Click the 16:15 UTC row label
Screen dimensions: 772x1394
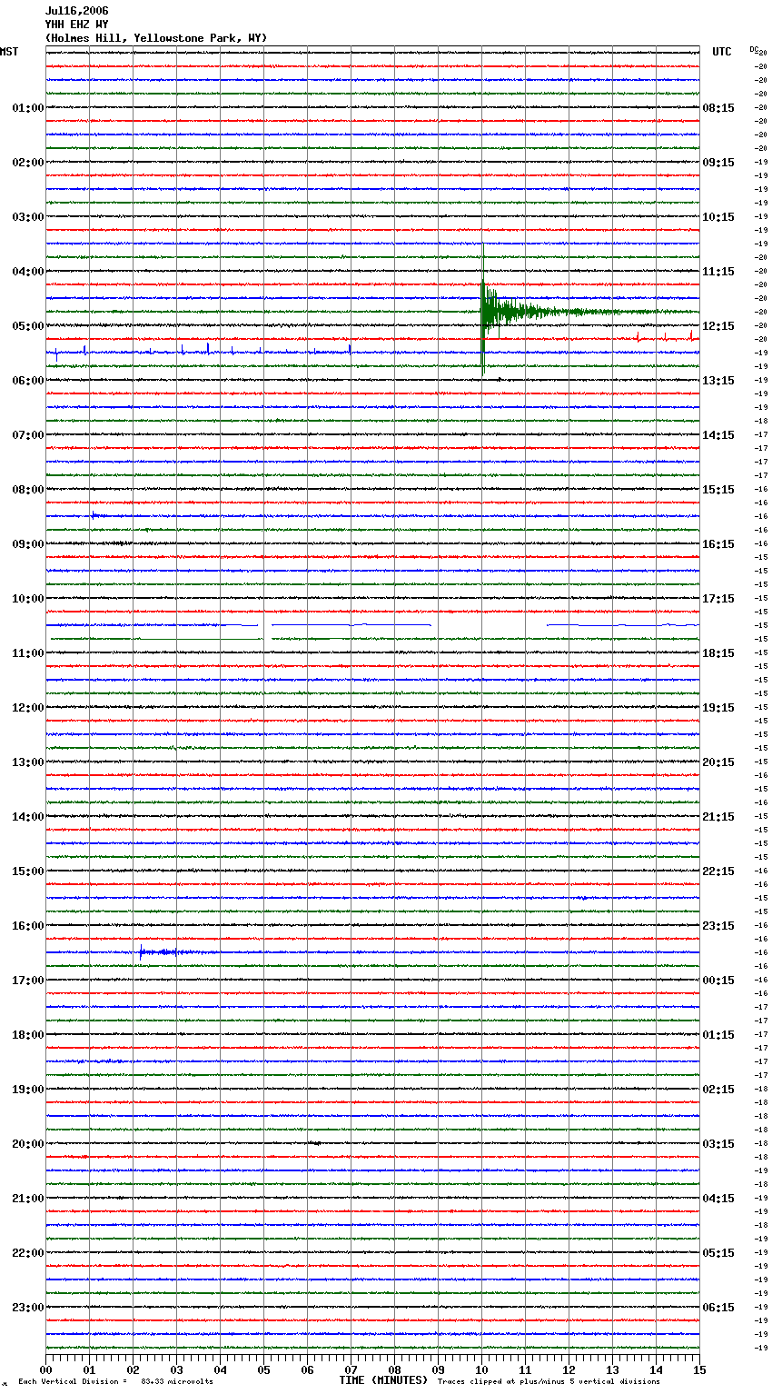718,544
